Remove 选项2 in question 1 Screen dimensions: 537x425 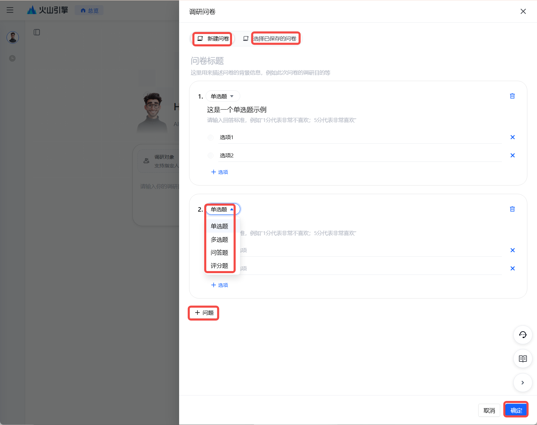tap(513, 156)
